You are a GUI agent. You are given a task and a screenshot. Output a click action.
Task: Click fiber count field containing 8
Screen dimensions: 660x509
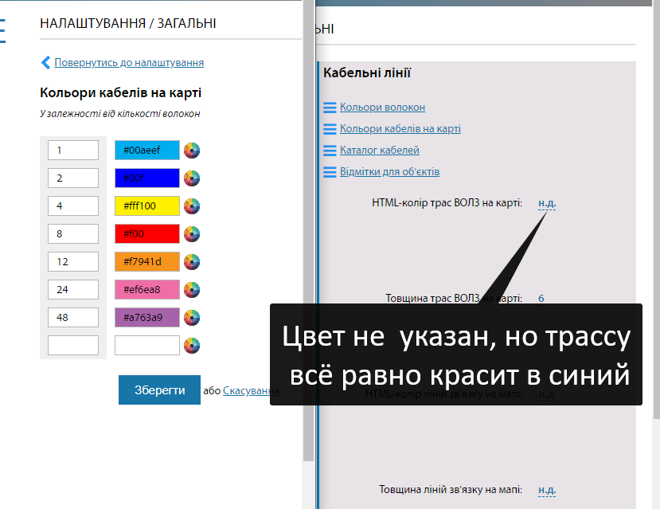click(x=73, y=233)
